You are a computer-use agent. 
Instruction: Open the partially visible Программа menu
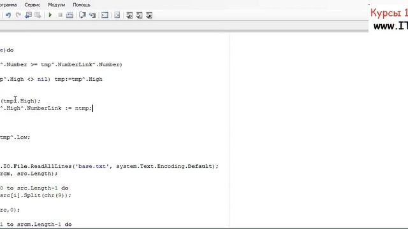8,5
